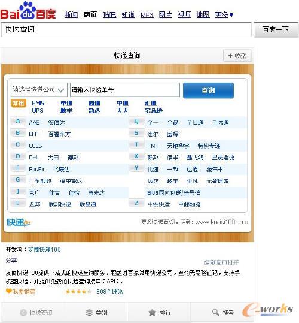Click the letter A index badge
Screen dimensions: 299x323
pyautogui.click(x=18, y=121)
